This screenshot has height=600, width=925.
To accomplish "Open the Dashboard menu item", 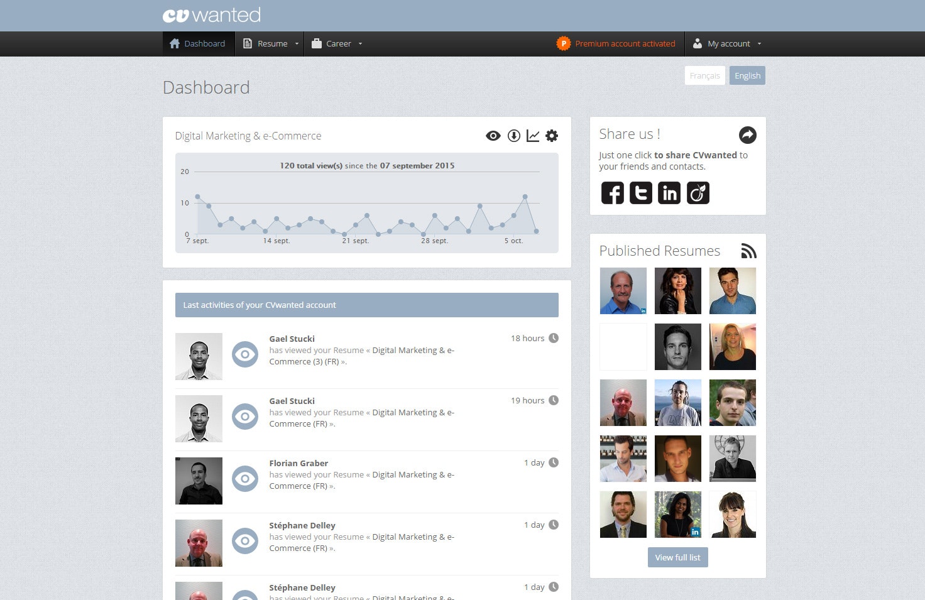I will coord(198,44).
